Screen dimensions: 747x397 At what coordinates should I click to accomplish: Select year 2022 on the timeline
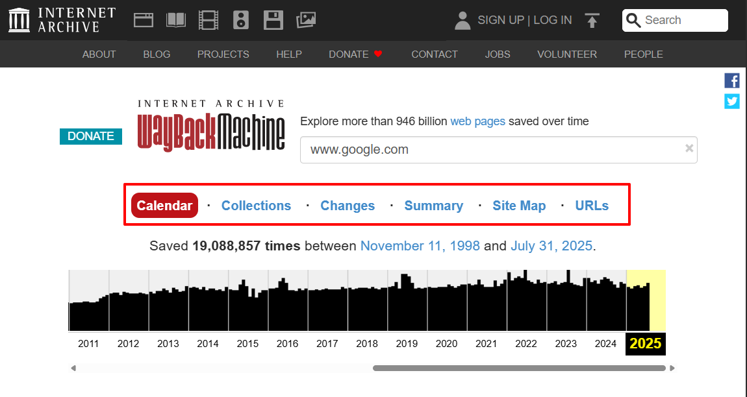click(x=526, y=344)
